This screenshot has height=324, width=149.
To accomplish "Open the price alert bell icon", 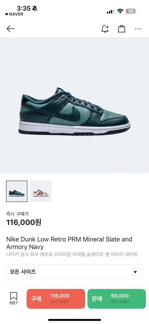I will click(105, 29).
